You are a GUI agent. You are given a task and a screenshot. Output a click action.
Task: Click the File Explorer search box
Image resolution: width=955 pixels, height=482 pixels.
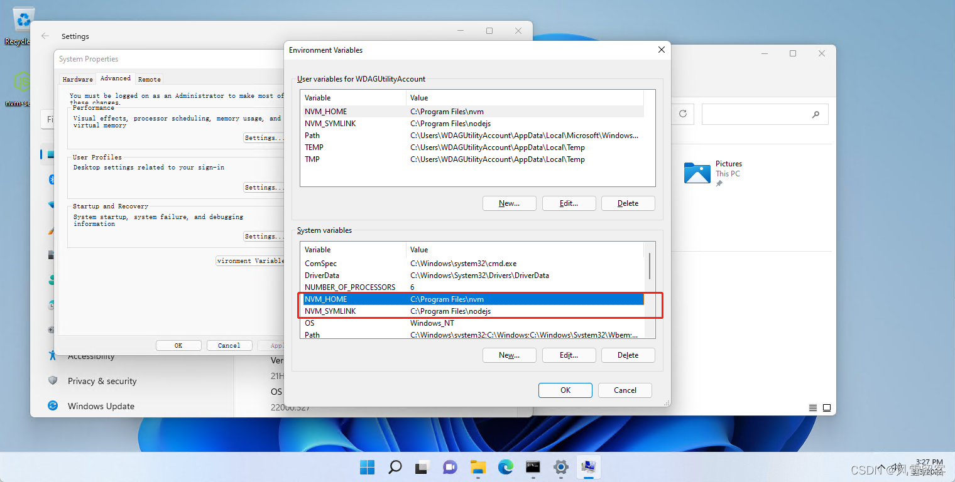[765, 114]
